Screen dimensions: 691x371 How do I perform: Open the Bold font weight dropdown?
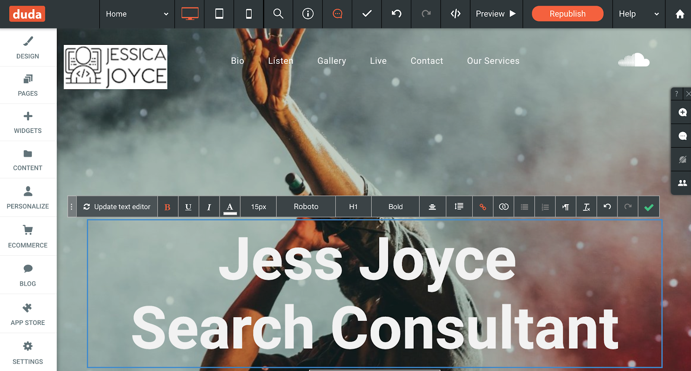396,207
